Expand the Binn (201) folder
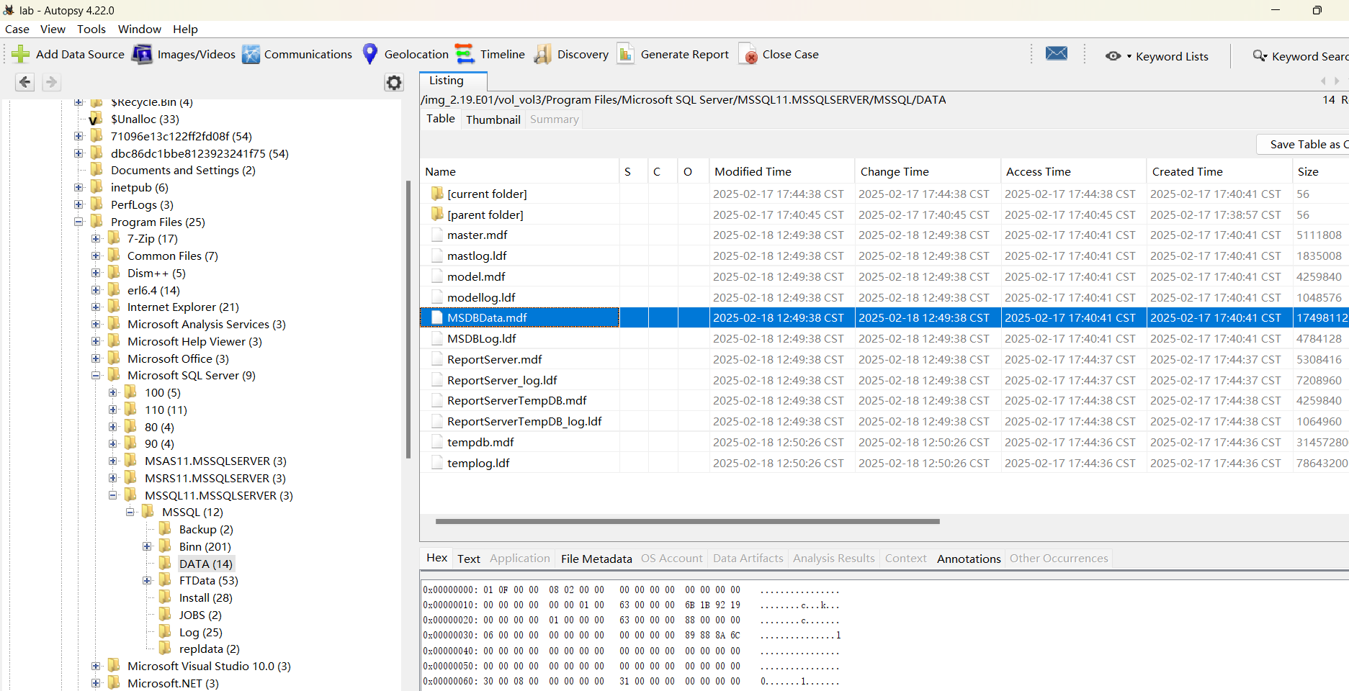The height and width of the screenshot is (691, 1349). coord(147,546)
